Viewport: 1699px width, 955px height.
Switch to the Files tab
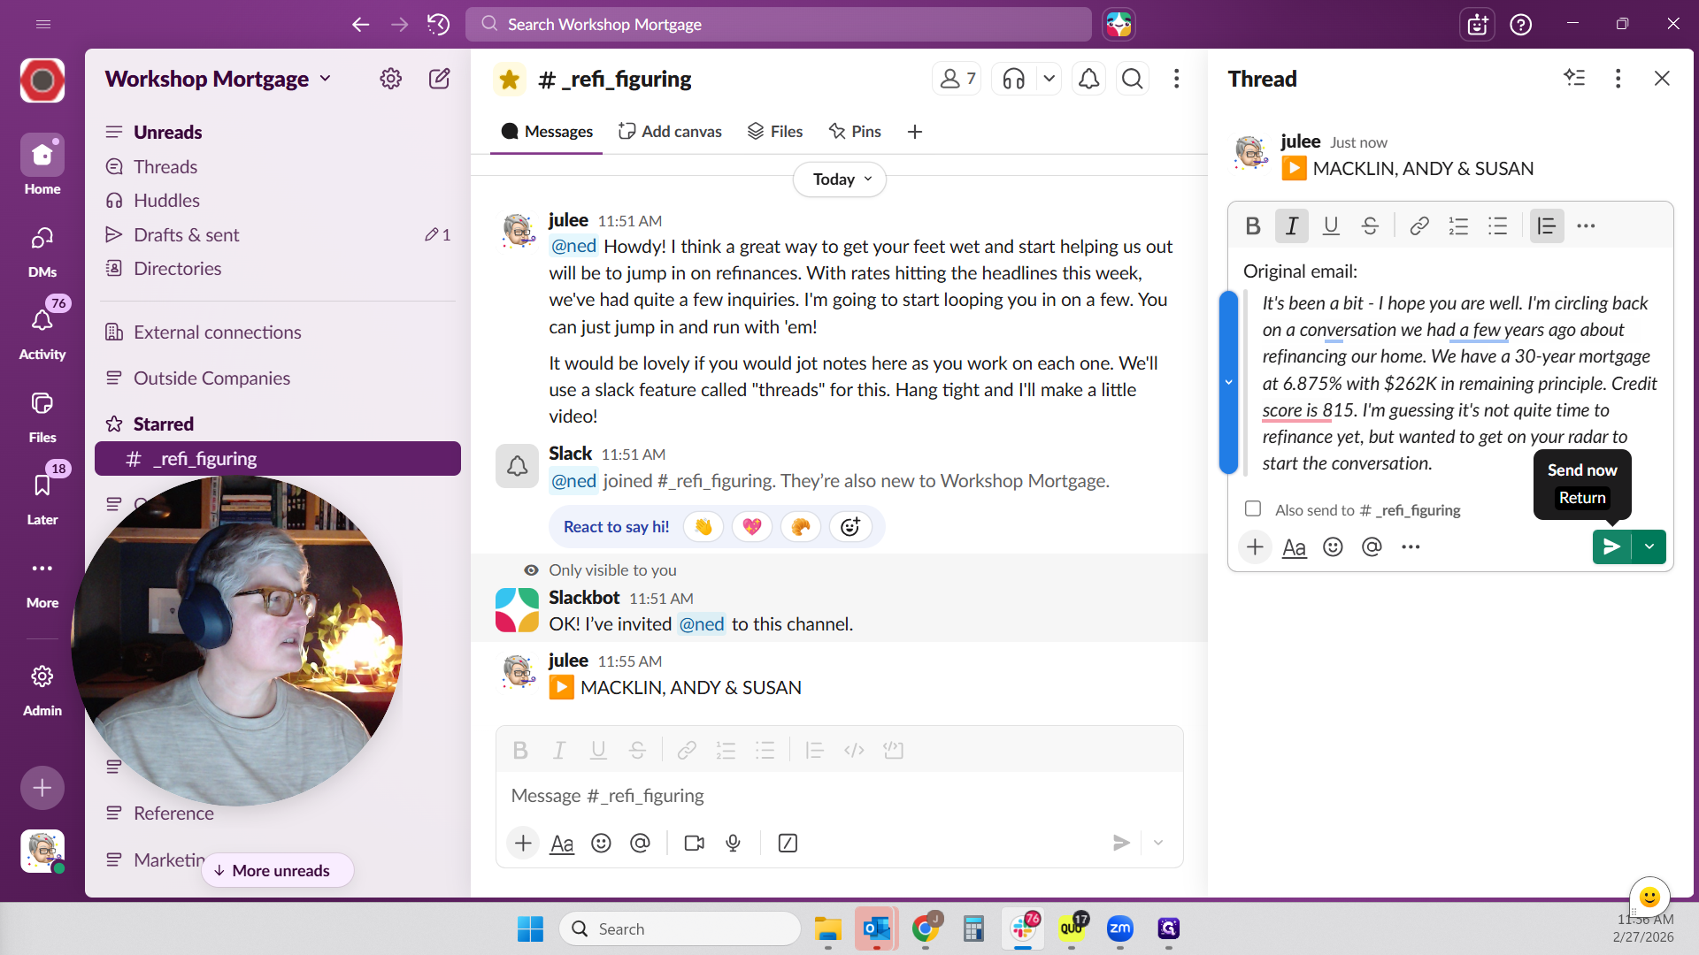click(775, 132)
